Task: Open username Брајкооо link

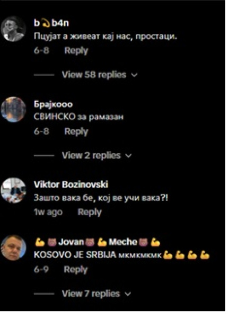Action: point(53,104)
